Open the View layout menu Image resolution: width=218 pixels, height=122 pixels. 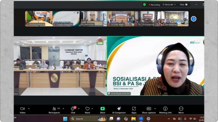coord(184,5)
